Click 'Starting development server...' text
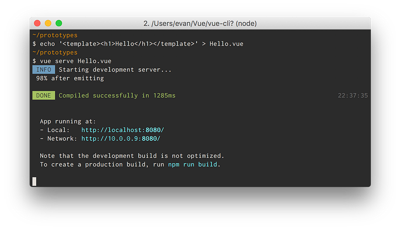 point(115,70)
